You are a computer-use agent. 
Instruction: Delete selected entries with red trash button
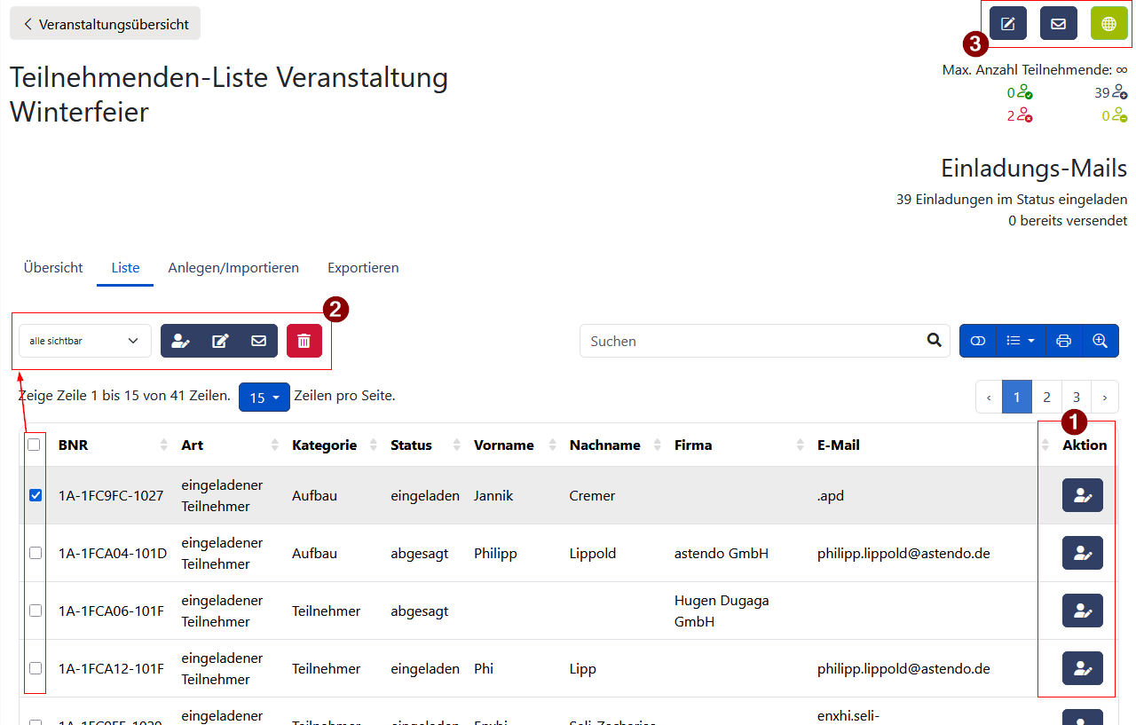(x=304, y=341)
